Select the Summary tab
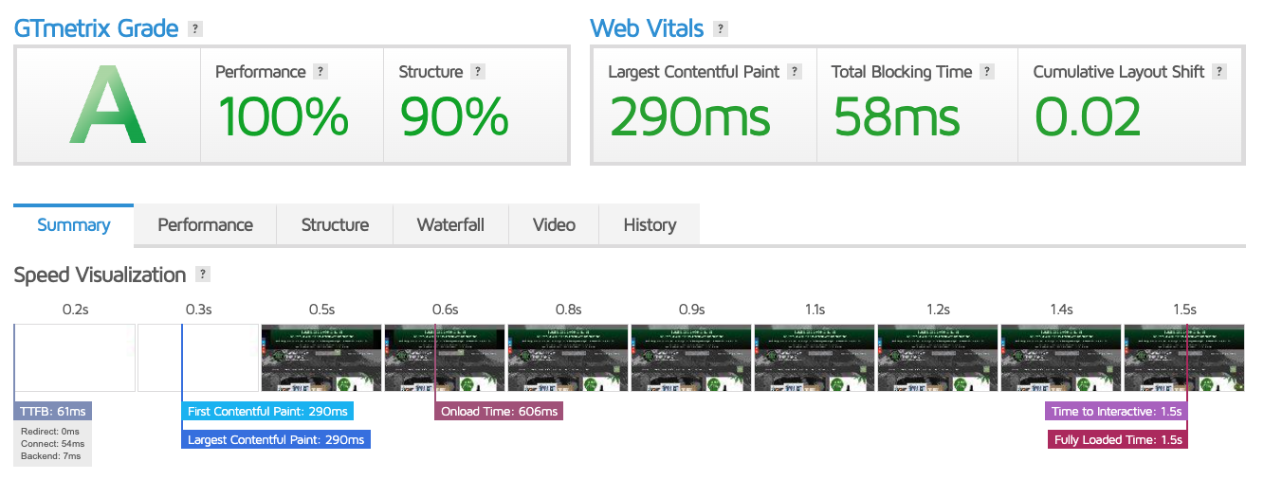Viewport: 1264px width, 479px height. [73, 225]
